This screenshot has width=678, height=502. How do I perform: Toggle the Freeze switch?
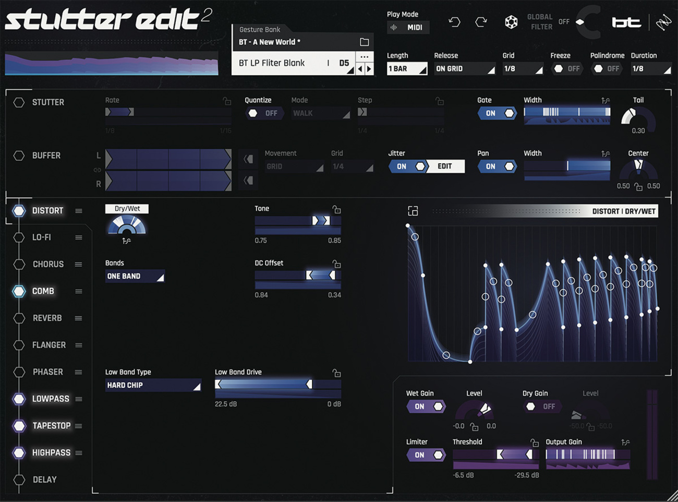click(566, 69)
